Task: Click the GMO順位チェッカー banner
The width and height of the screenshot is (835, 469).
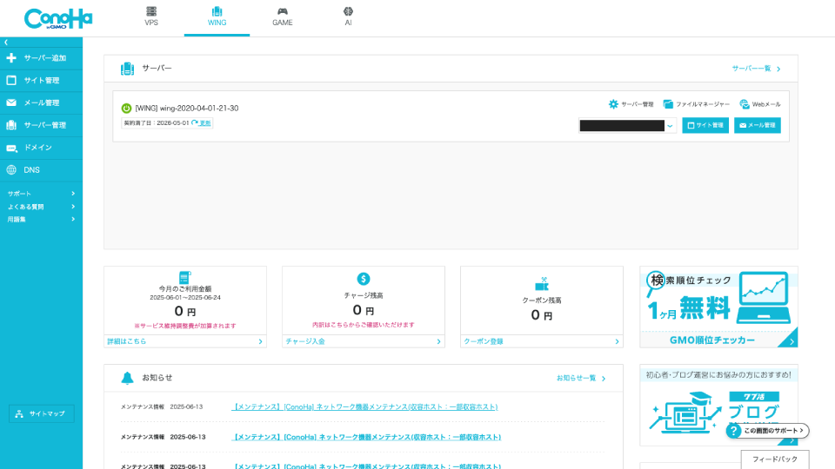Action: (718, 307)
